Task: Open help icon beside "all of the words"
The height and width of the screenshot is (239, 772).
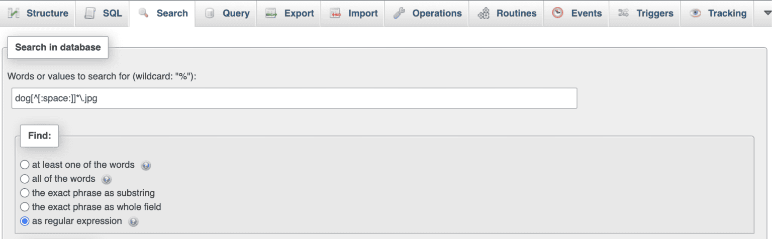Action: pos(106,179)
